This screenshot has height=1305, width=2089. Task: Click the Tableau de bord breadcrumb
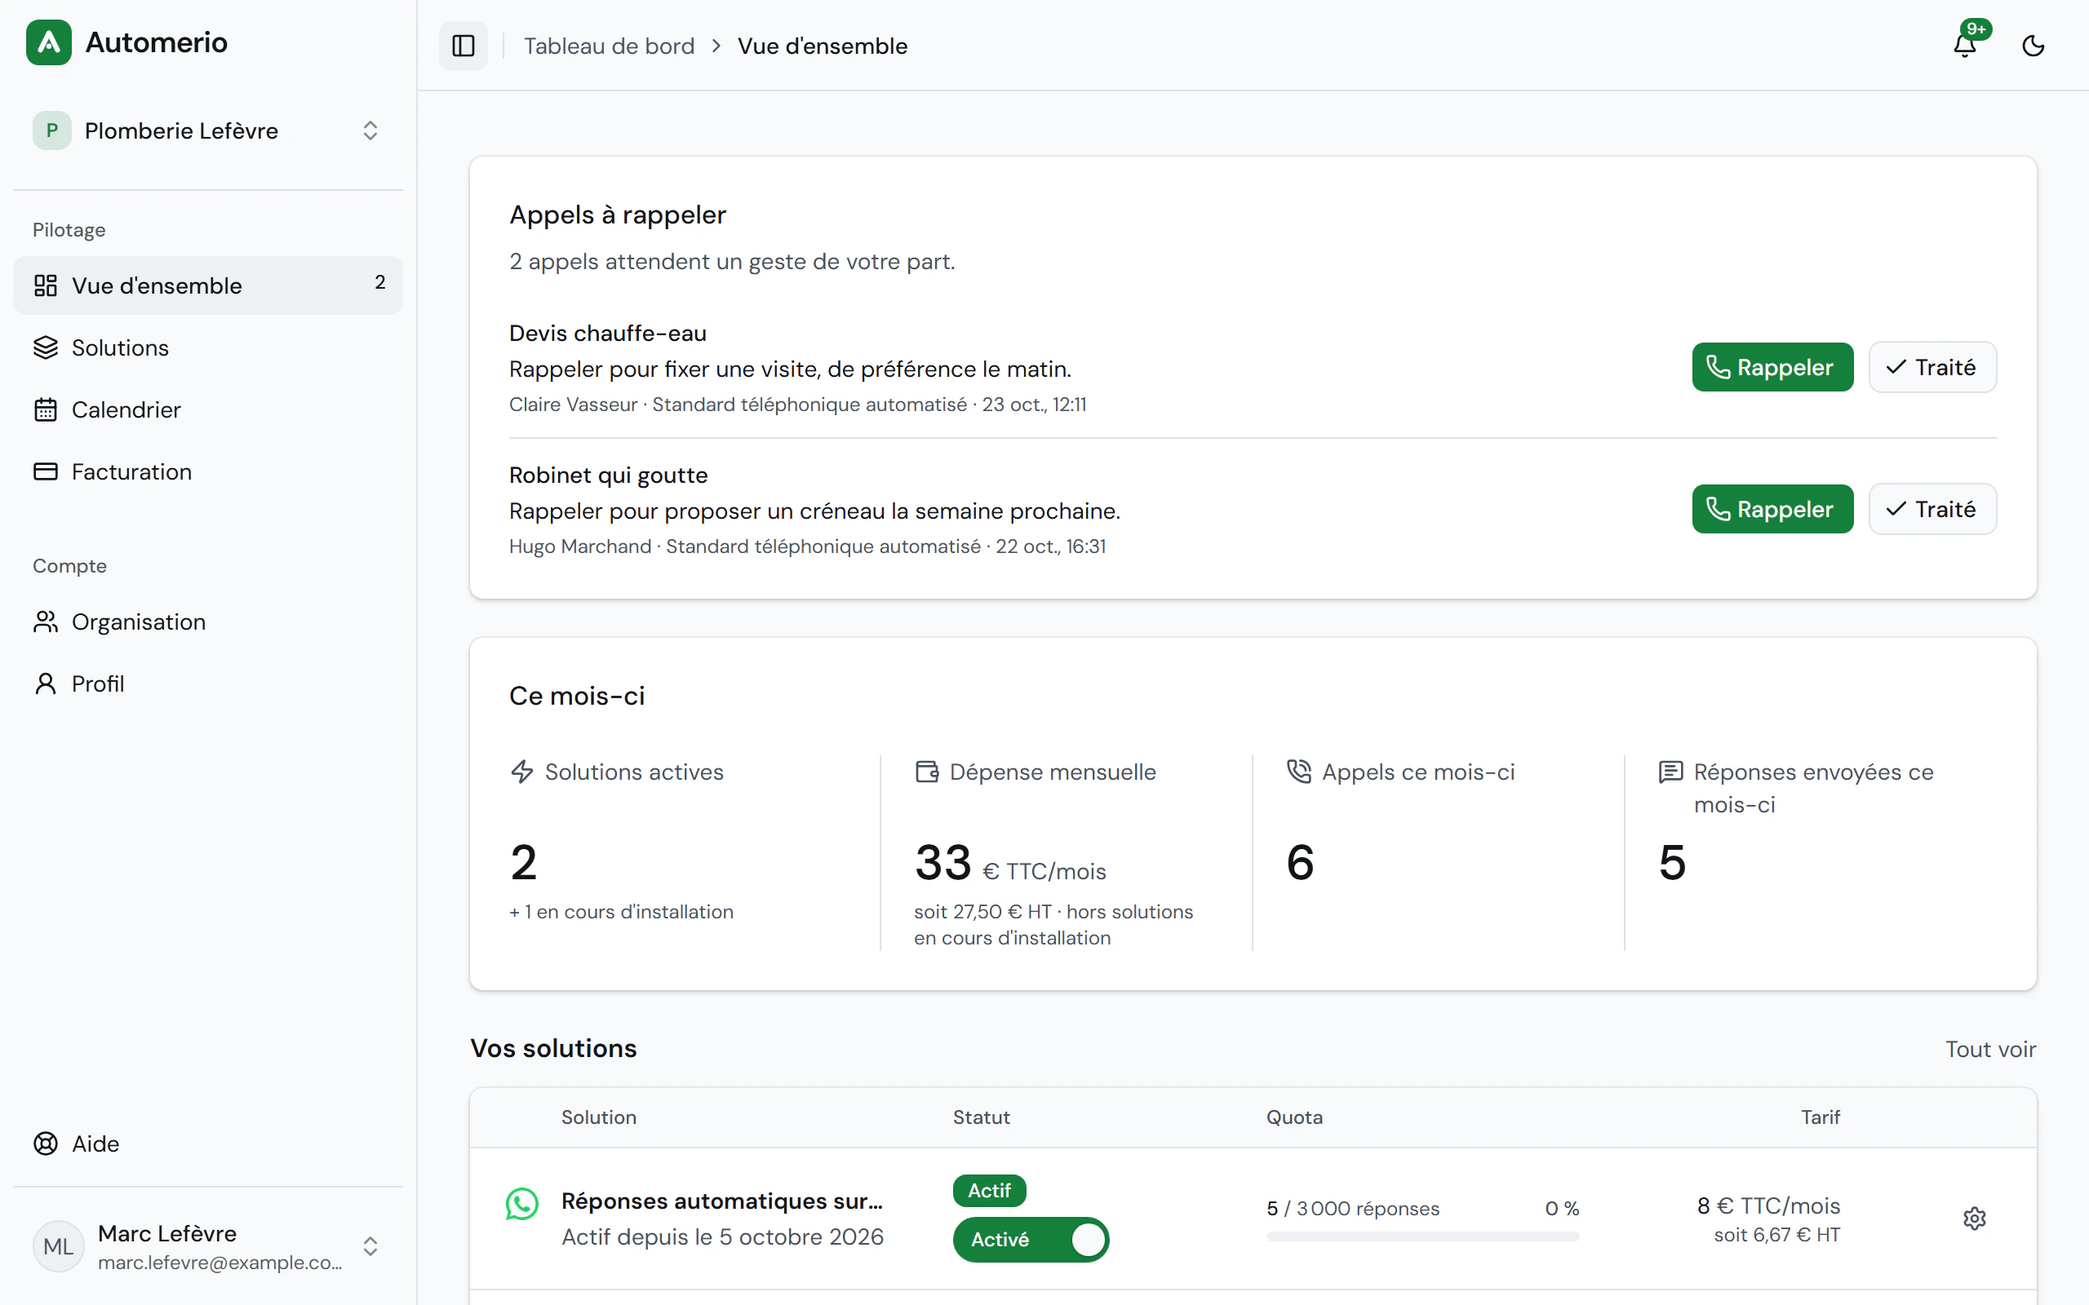[609, 46]
